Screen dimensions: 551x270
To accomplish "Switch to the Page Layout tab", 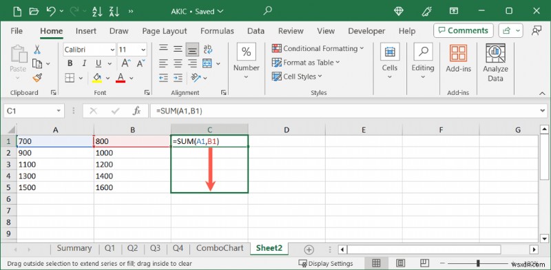I will tap(165, 31).
